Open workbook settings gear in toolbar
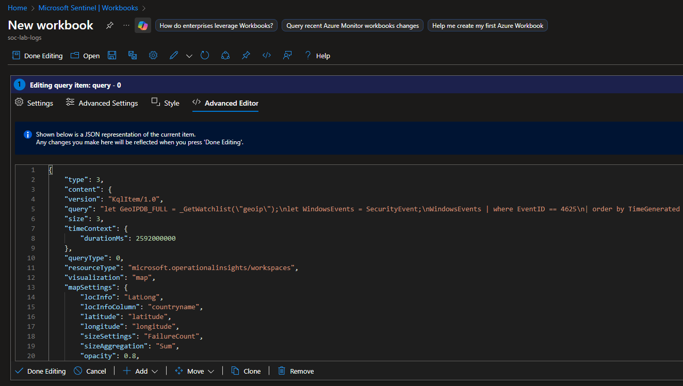 click(153, 56)
